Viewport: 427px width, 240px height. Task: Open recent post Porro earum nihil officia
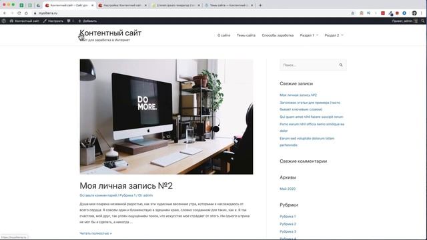[x=312, y=127]
